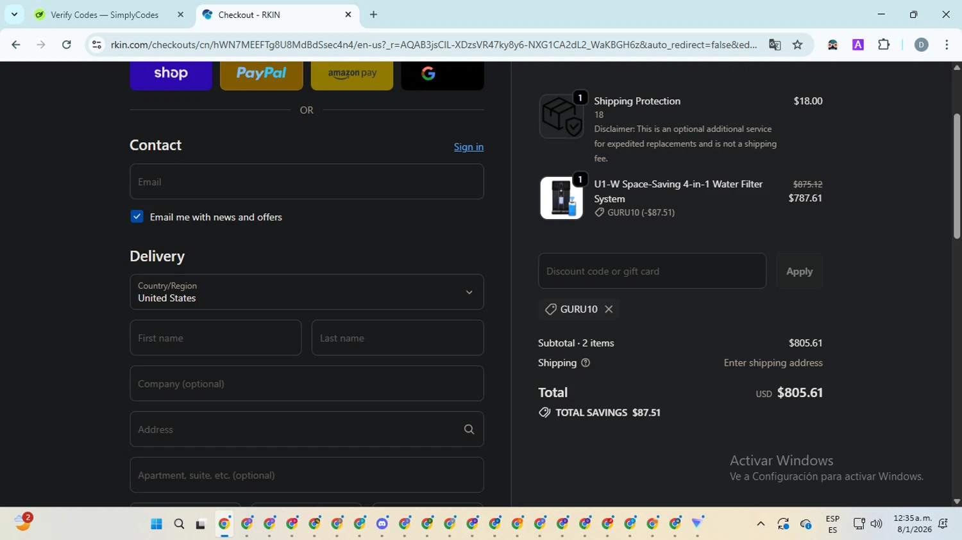Bookmark this page with the star
This screenshot has width=962, height=540.
pyautogui.click(x=797, y=45)
